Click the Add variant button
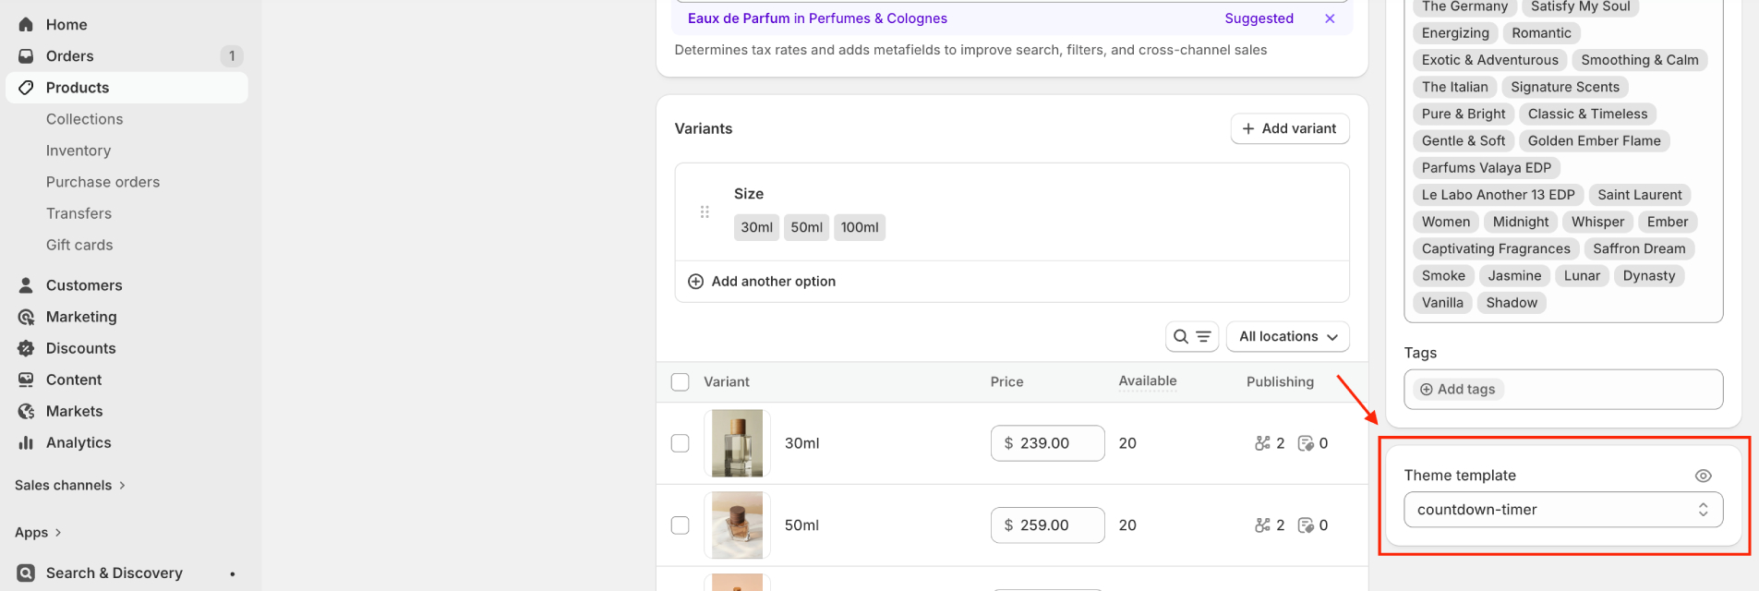This screenshot has width=1759, height=591. click(x=1290, y=128)
